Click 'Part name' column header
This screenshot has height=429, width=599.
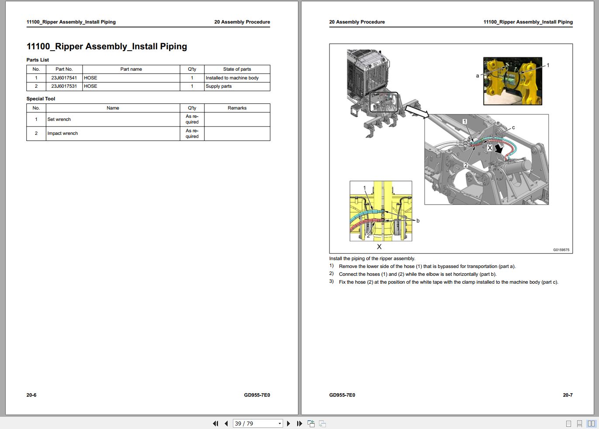click(x=131, y=69)
